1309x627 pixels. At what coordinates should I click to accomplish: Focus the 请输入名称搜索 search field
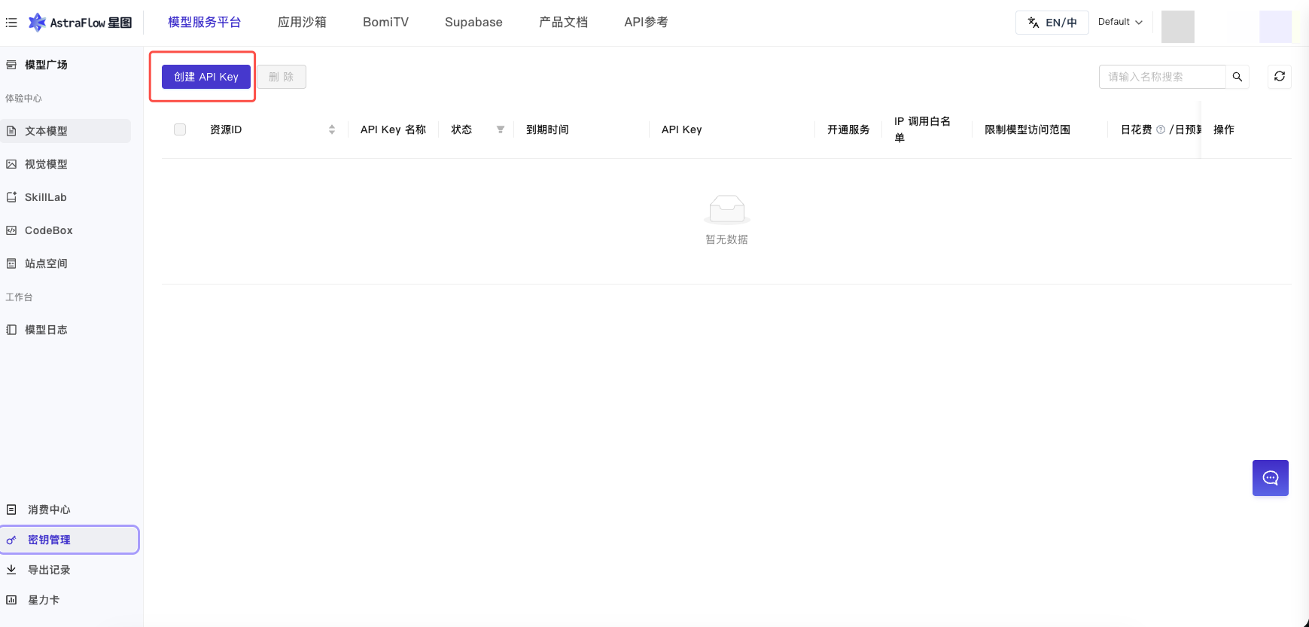click(x=1162, y=77)
